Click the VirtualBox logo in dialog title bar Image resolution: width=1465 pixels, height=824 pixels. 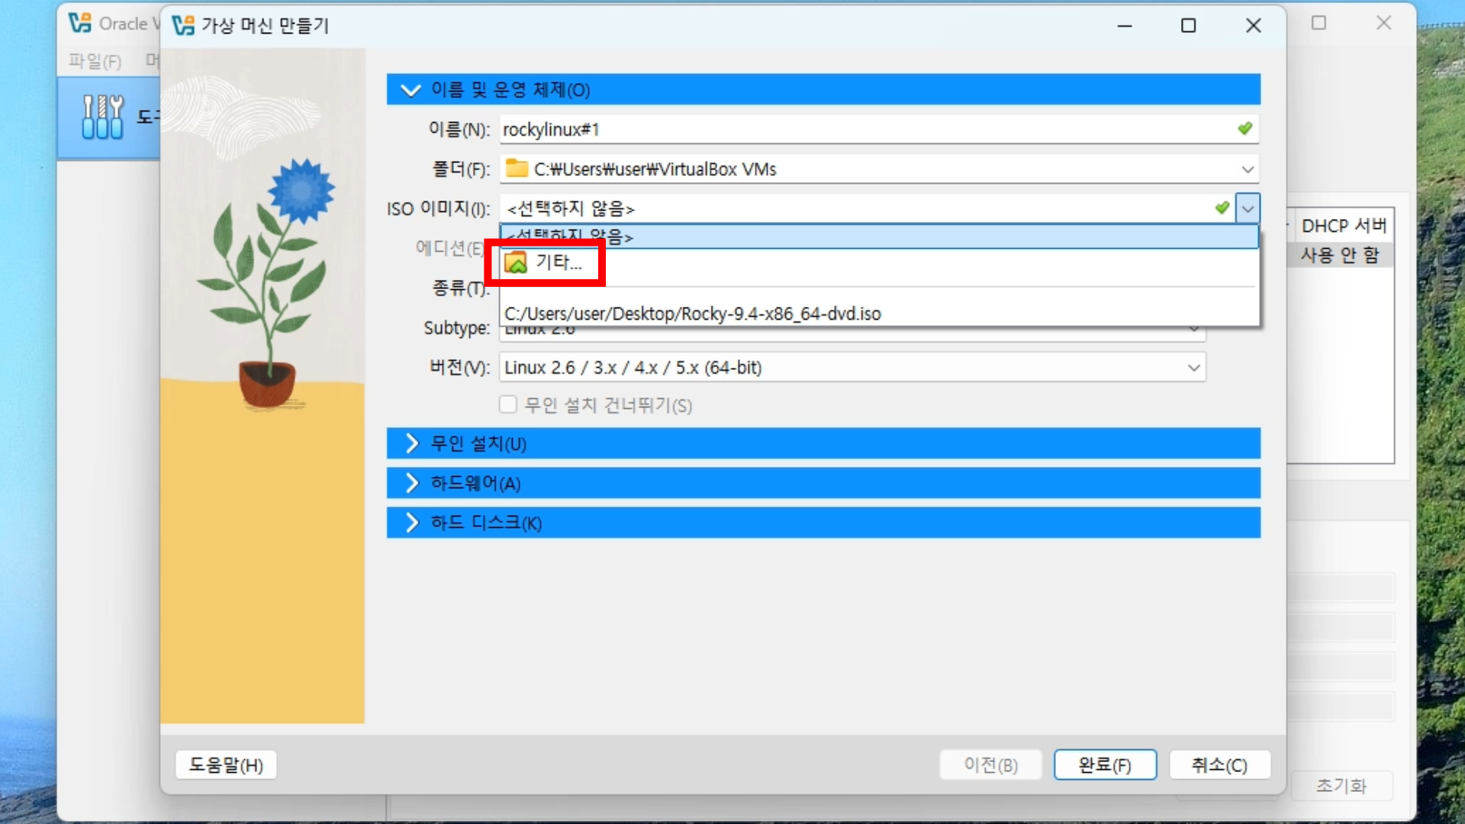tap(183, 25)
